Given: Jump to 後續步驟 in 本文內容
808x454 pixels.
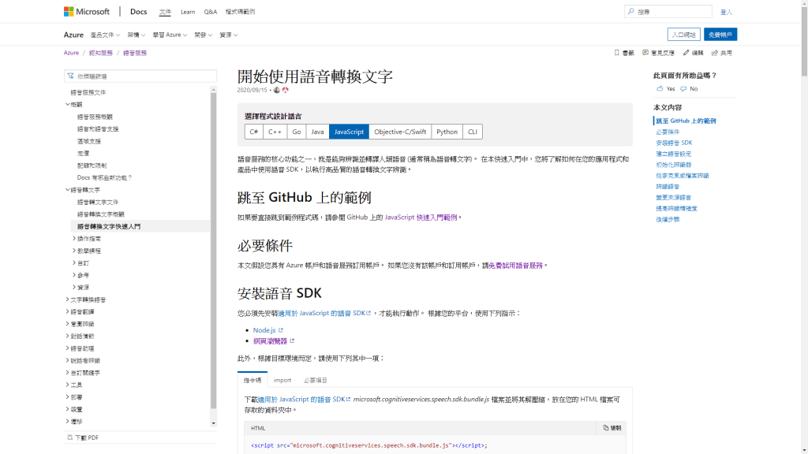Looking at the screenshot, I should (668, 219).
